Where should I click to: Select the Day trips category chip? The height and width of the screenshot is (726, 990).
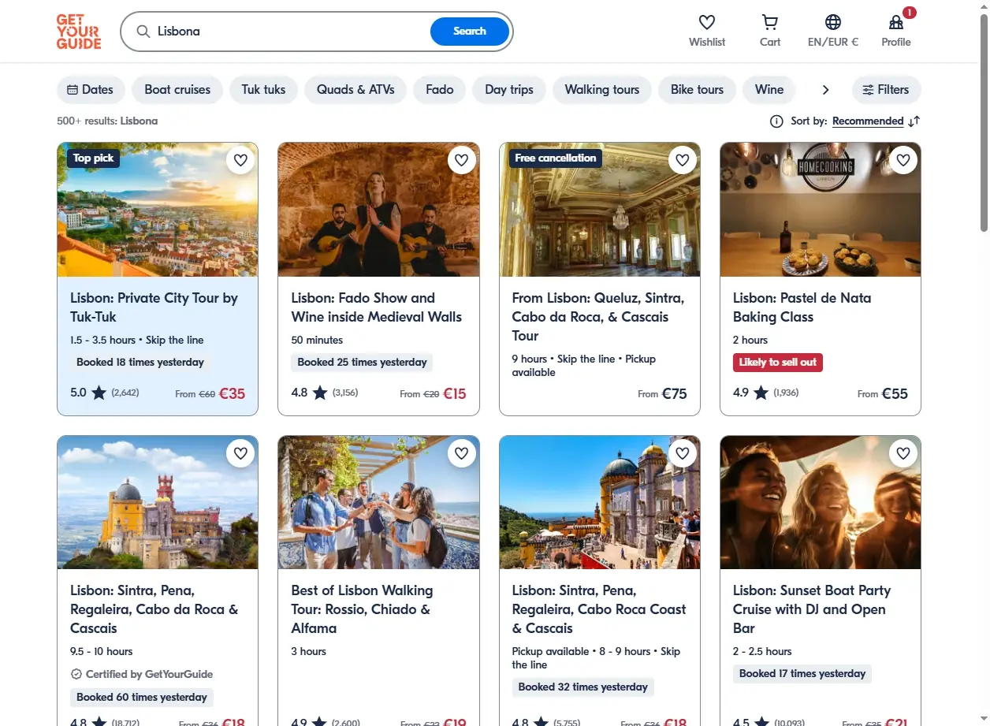[509, 90]
